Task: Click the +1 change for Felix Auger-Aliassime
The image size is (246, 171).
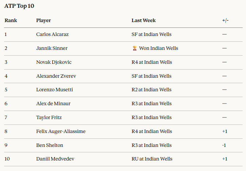Action: (225, 131)
